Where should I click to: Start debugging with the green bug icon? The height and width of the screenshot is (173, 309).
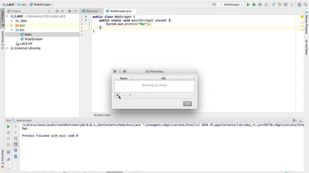coord(254,4)
